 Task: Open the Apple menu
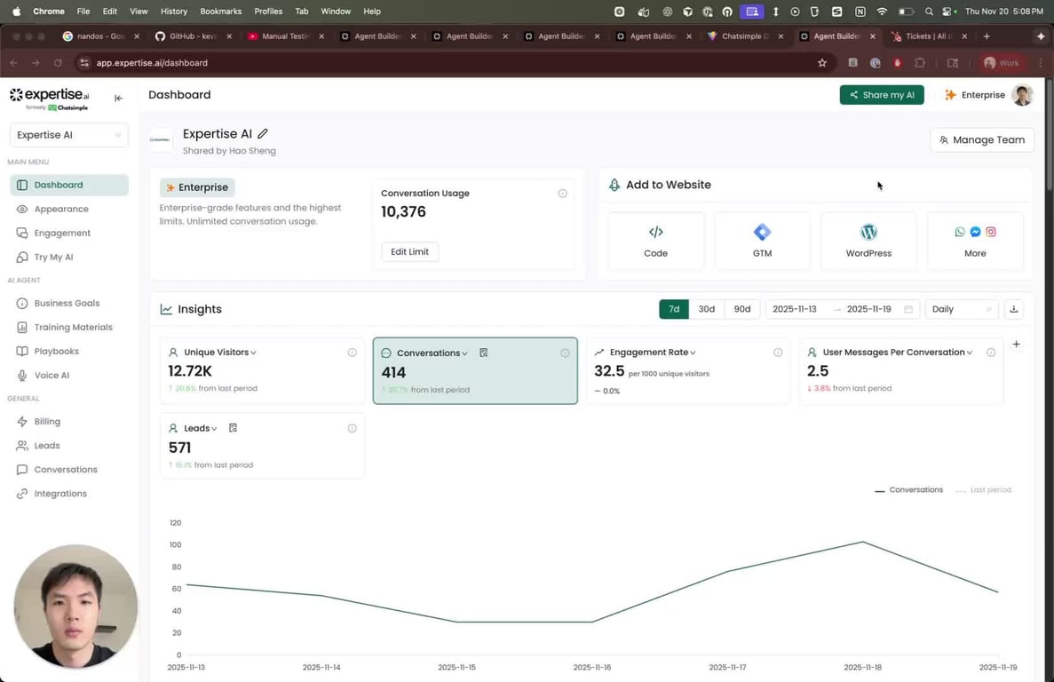point(16,12)
